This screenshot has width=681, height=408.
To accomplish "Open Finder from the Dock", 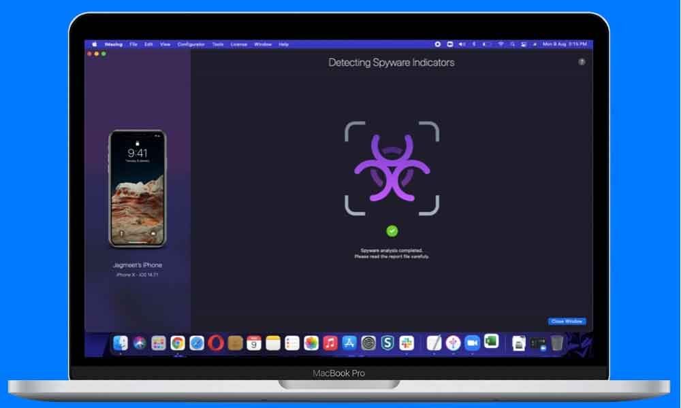I will tap(121, 343).
